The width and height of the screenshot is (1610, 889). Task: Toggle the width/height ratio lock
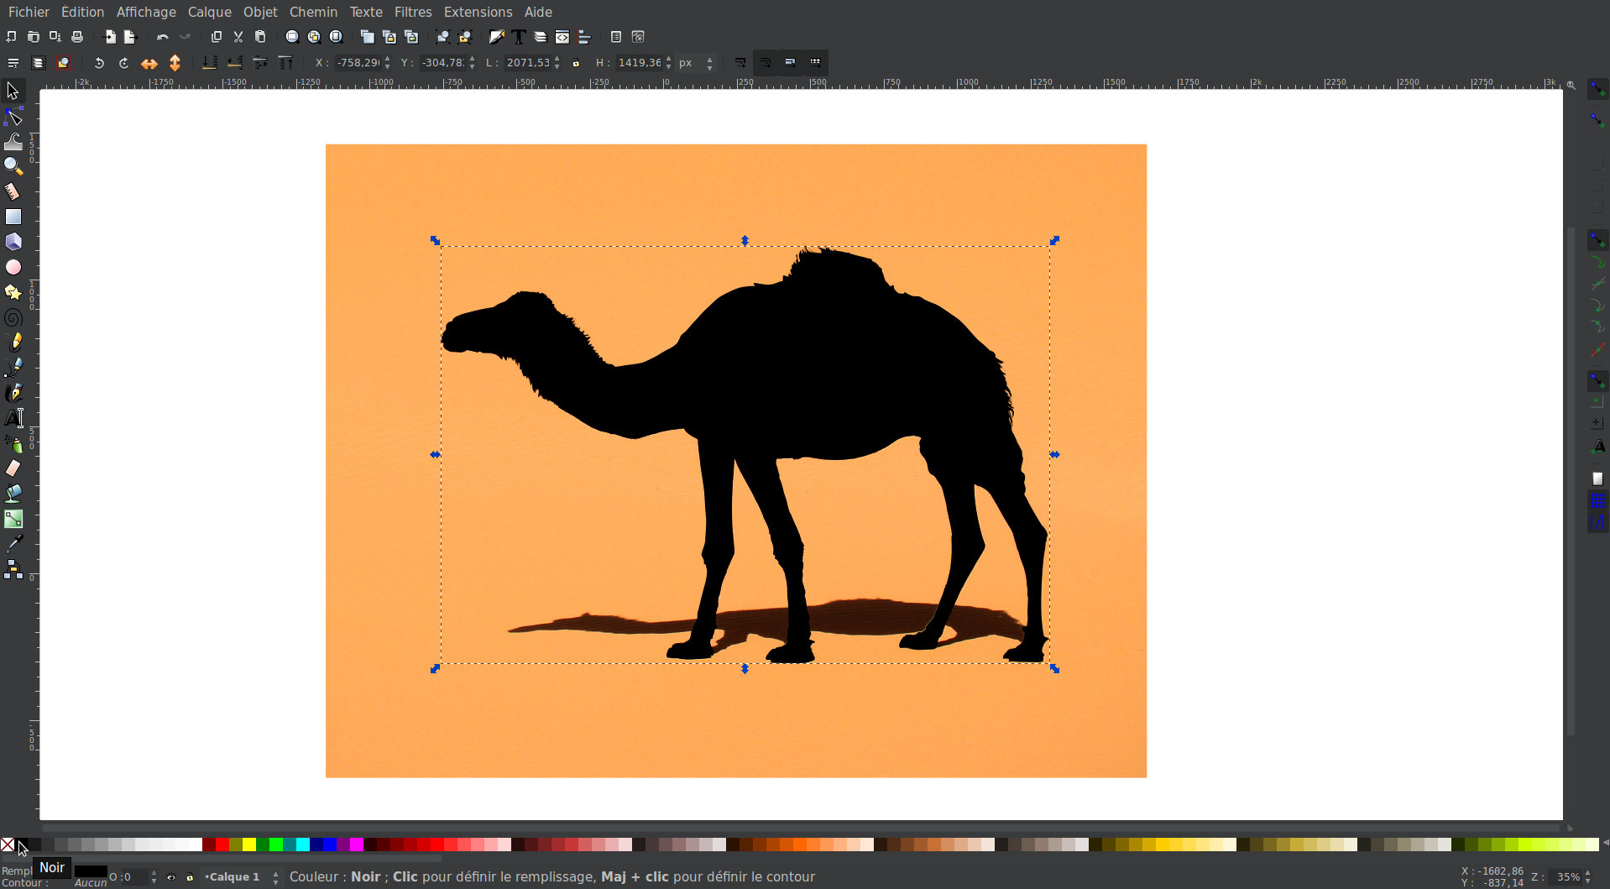pos(576,63)
